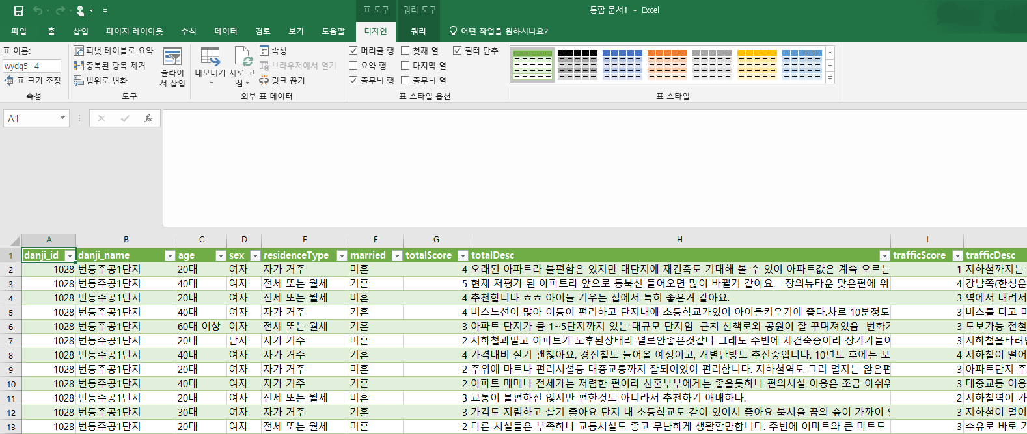Viewport: 1027px width, 434px height.
Task: Click the Save icon in quick access toolbar
Action: (19, 10)
